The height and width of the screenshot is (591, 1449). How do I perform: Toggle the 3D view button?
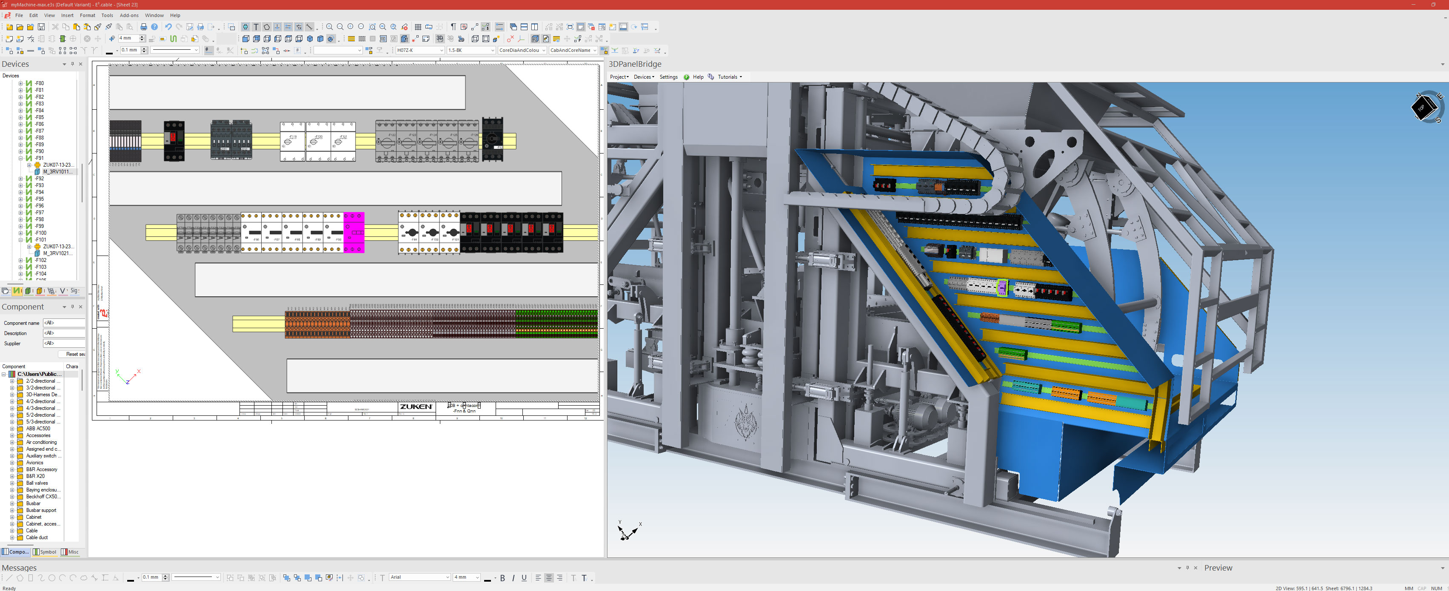click(440, 39)
